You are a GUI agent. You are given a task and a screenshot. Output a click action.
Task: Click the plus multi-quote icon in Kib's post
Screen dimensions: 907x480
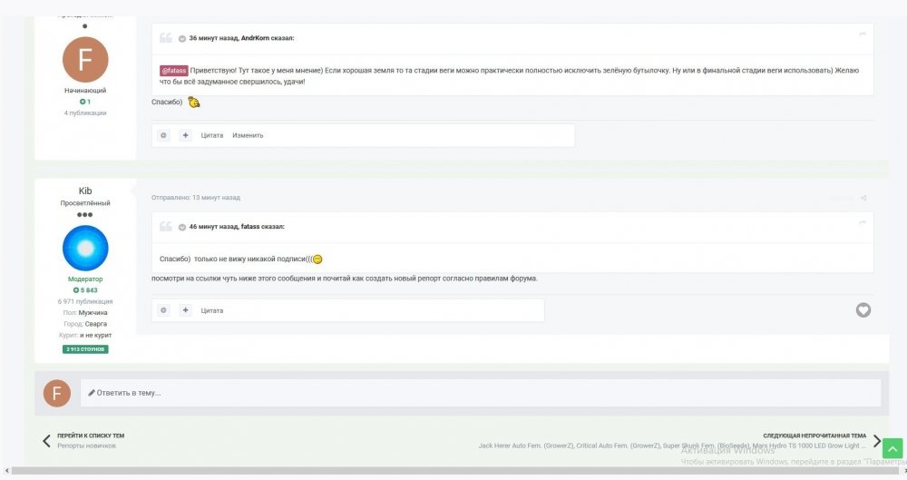[x=185, y=310]
